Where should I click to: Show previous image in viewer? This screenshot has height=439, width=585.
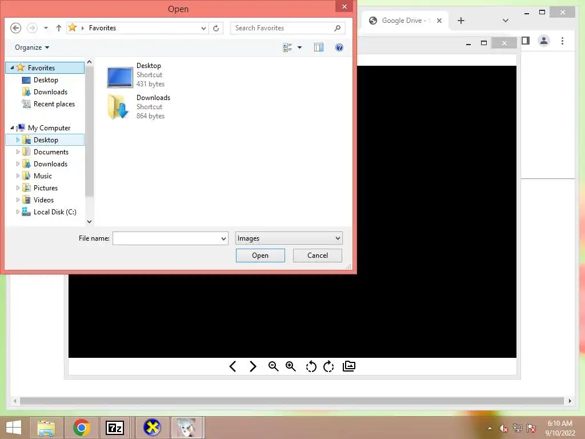(233, 366)
